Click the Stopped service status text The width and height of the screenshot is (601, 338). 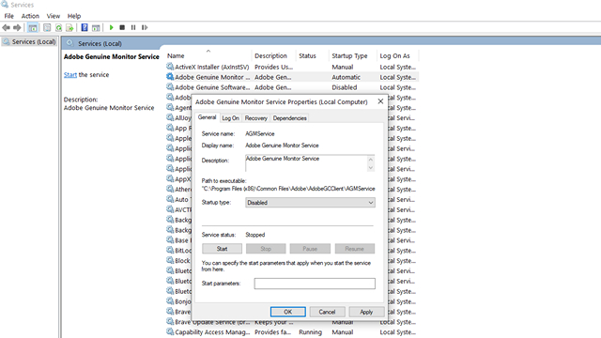(x=254, y=235)
